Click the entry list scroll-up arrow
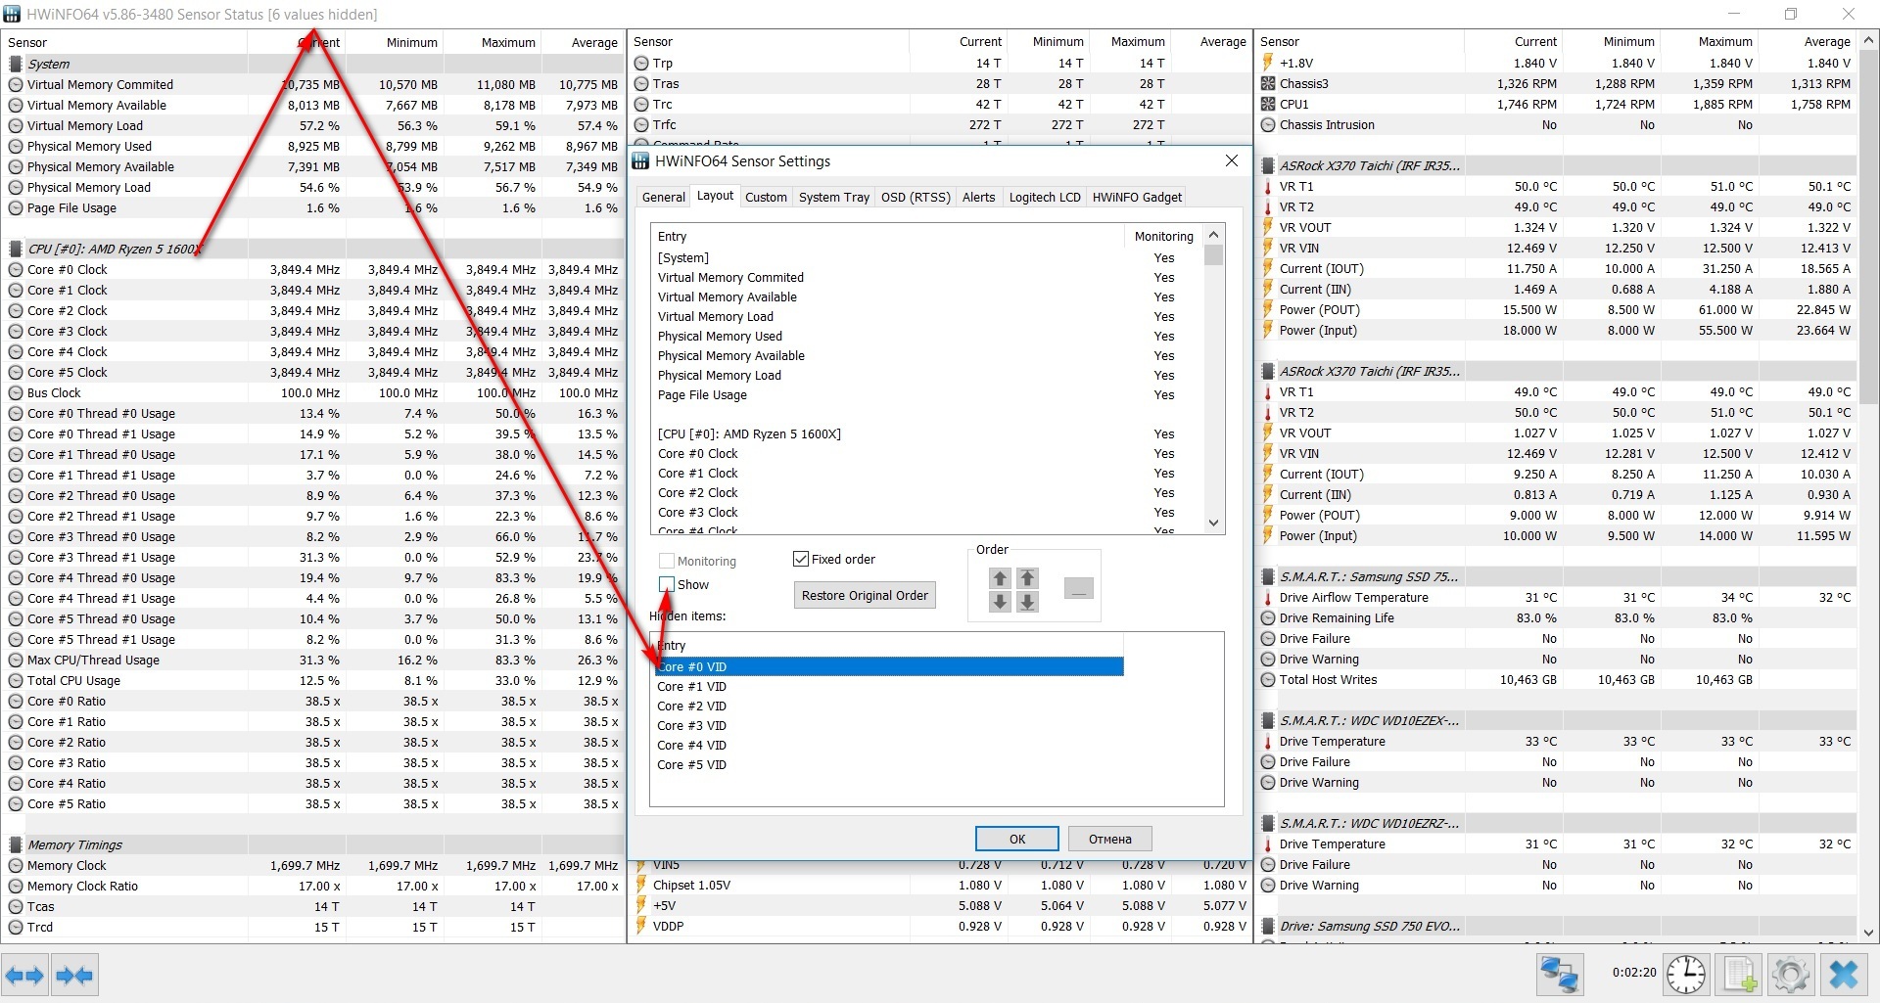The image size is (1880, 1003). (x=1214, y=235)
